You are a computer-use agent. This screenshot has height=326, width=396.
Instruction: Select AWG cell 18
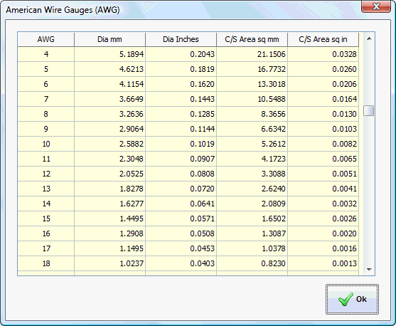tap(46, 263)
